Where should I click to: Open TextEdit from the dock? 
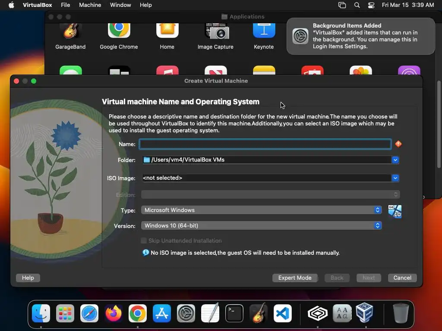pos(210,313)
